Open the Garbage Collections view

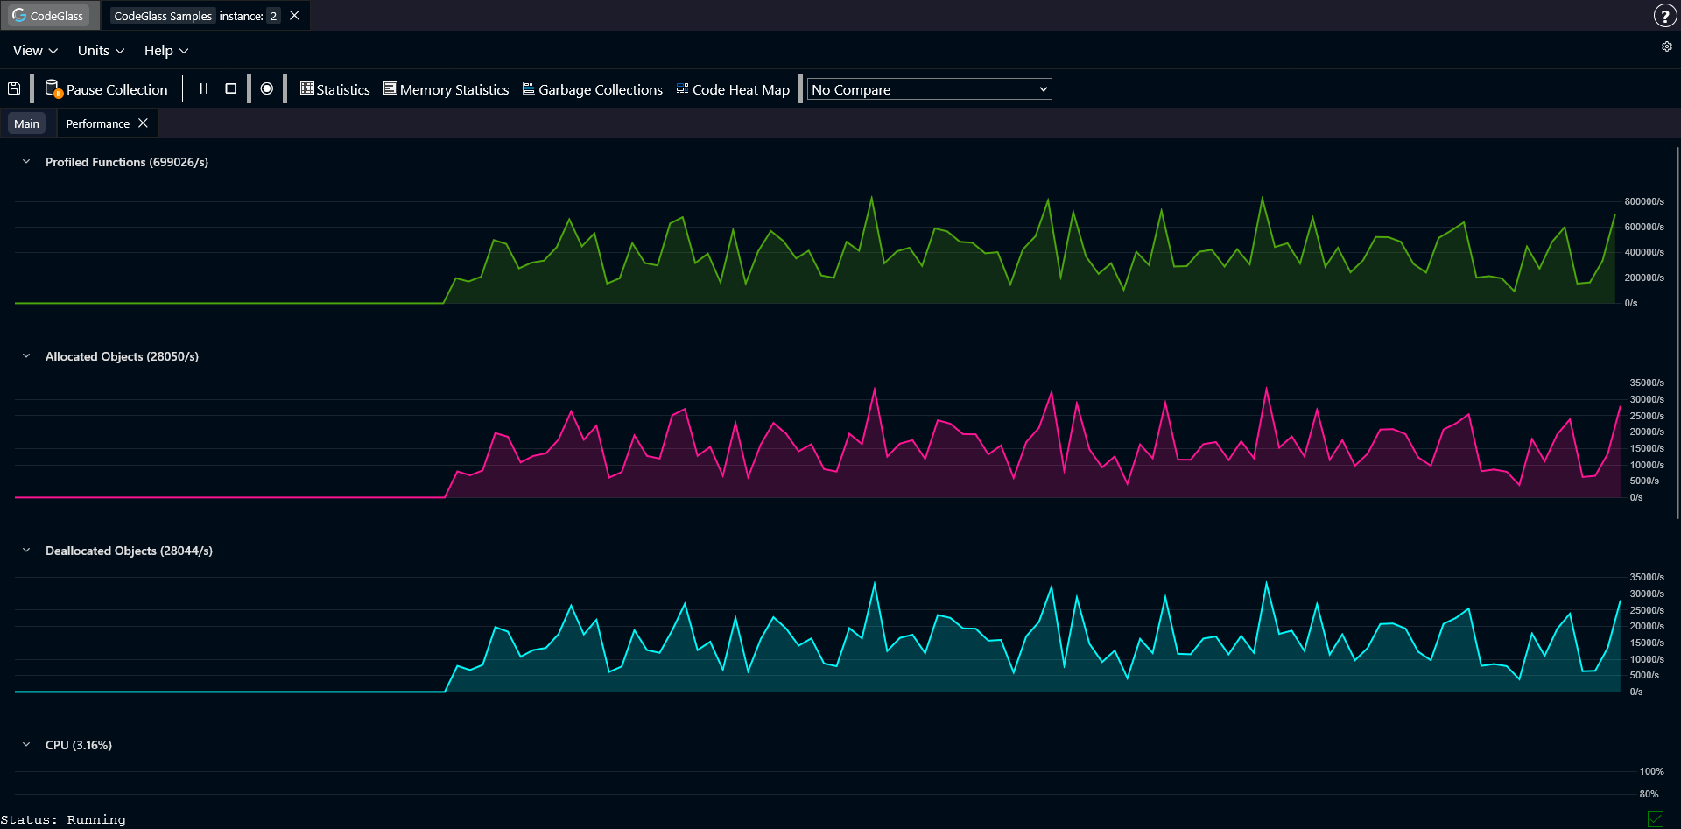(593, 89)
